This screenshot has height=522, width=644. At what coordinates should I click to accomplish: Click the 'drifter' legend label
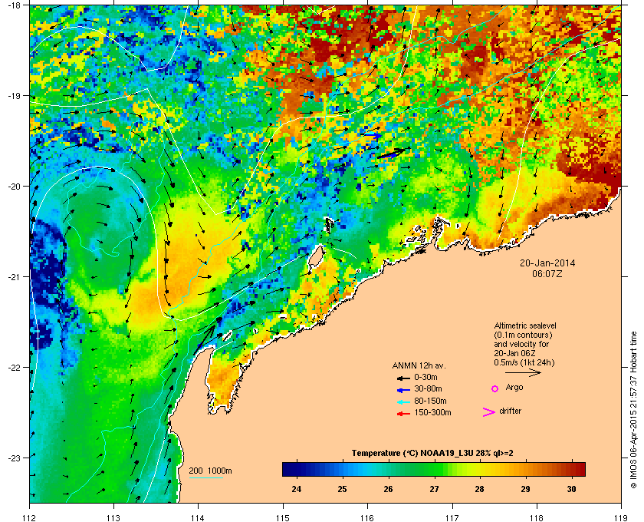tap(510, 411)
